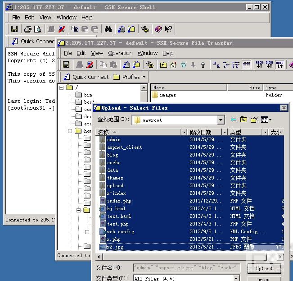The height and width of the screenshot is (281, 293).
Task: Click Save icon in File Transfer toolbar
Action: click(x=66, y=65)
